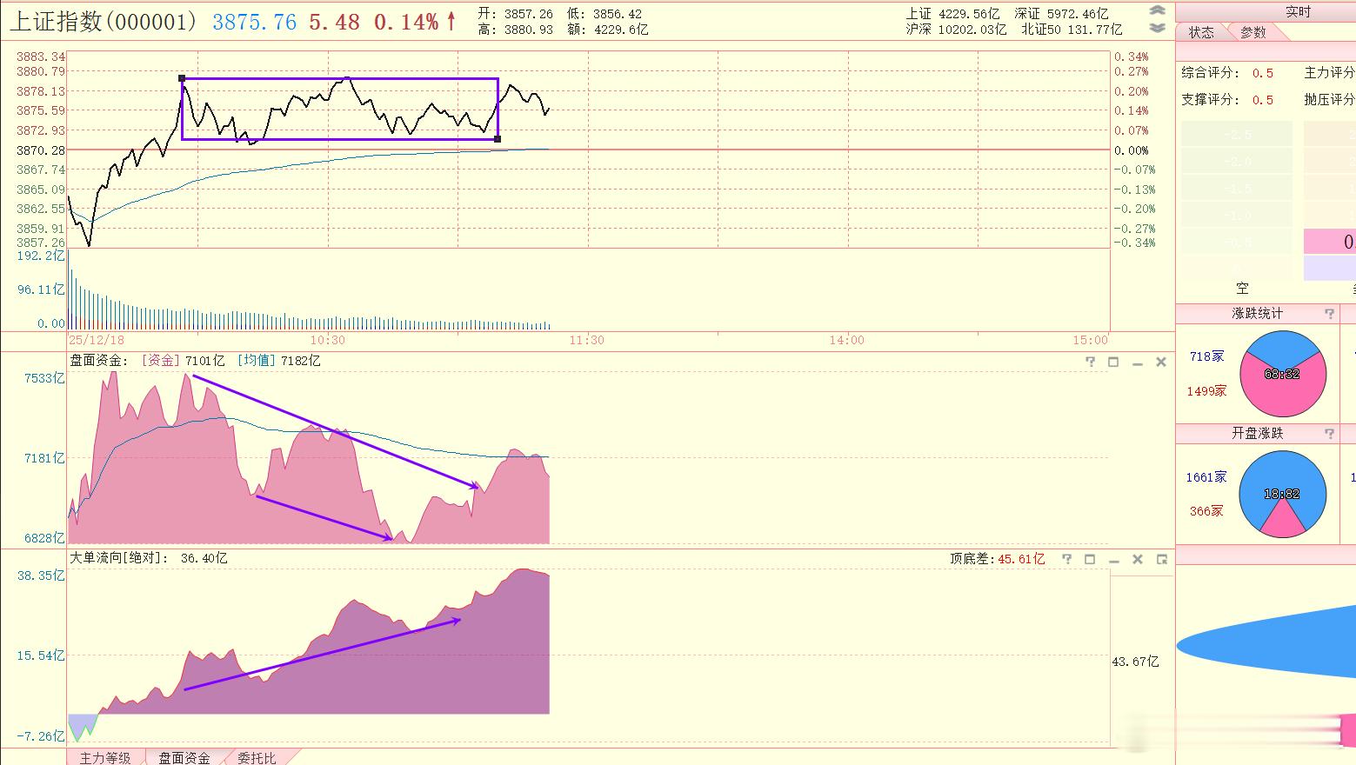The width and height of the screenshot is (1356, 765).
Task: Click the 大单流向[绝对] panel title
Action: 119,558
